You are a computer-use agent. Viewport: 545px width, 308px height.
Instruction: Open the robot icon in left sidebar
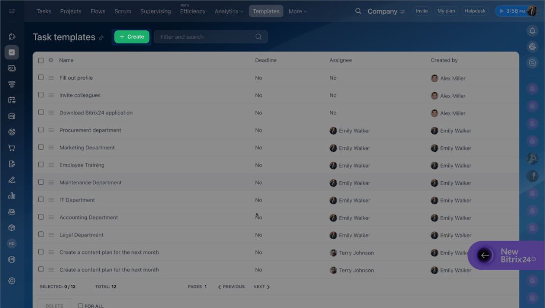(11, 211)
